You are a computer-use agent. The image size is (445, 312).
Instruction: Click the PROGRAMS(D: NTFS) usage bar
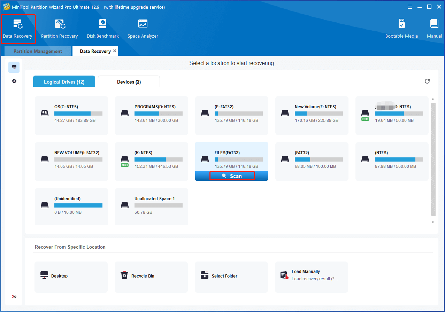[159, 114]
